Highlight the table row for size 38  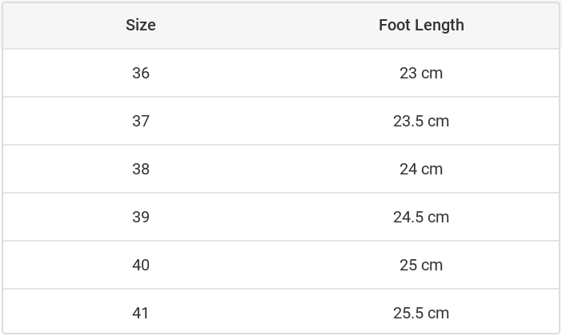click(x=280, y=169)
